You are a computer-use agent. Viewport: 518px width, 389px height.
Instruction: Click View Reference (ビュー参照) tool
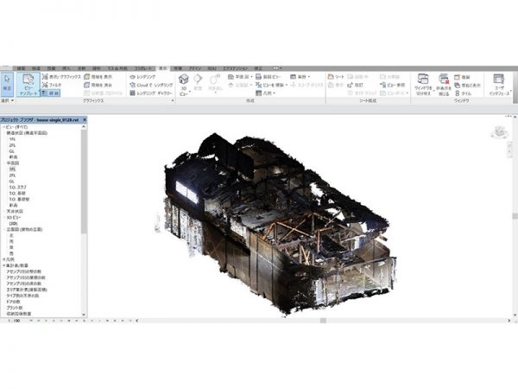[x=393, y=85]
